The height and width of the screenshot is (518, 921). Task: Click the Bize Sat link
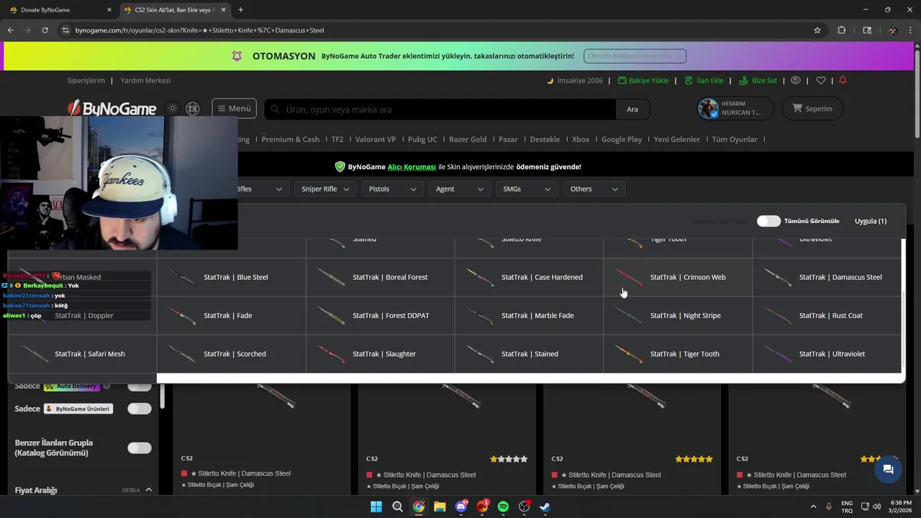758,81
